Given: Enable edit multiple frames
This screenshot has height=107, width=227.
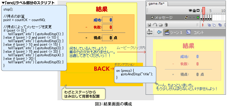Looking at the screenshot, I should click(x=220, y=25).
